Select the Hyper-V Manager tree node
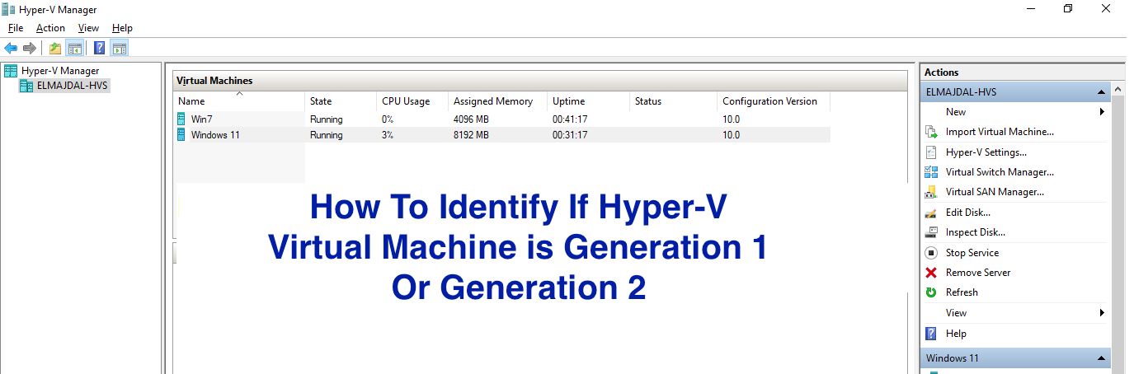Image resolution: width=1134 pixels, height=374 pixels. pos(60,71)
